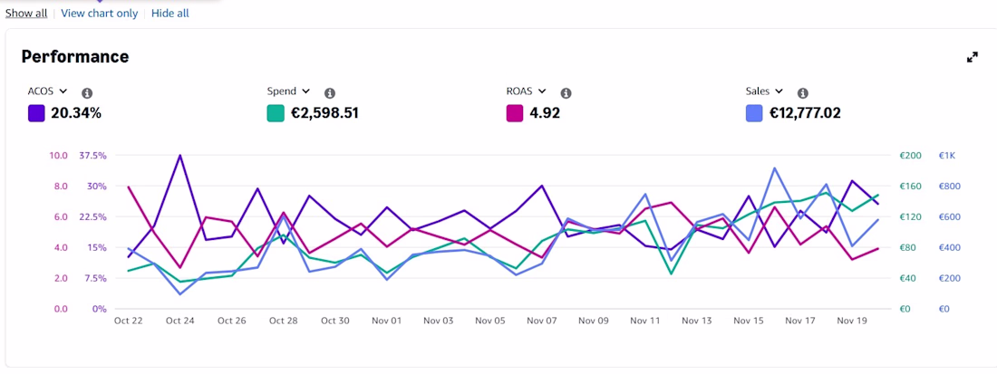This screenshot has height=374, width=997.
Task: Click the info icon next to ACOS
Action: [x=87, y=93]
